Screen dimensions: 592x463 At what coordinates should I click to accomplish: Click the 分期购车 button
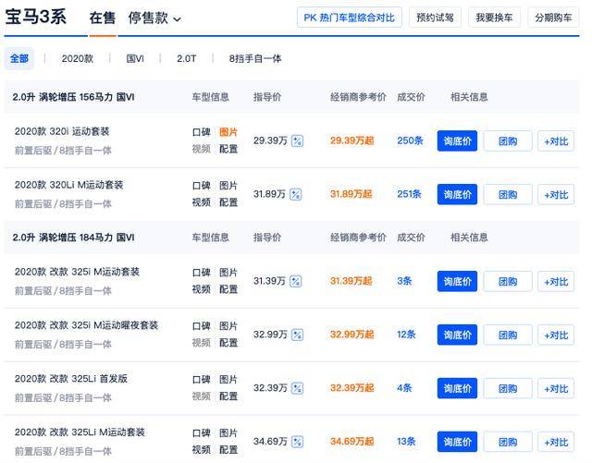click(x=553, y=18)
